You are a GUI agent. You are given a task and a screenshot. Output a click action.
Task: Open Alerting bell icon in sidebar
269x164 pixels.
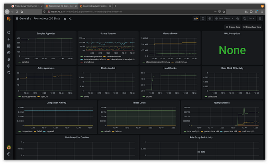point(9,59)
